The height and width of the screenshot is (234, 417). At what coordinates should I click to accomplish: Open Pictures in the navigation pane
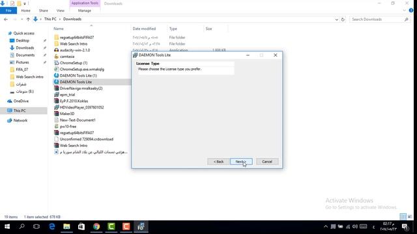[22, 62]
